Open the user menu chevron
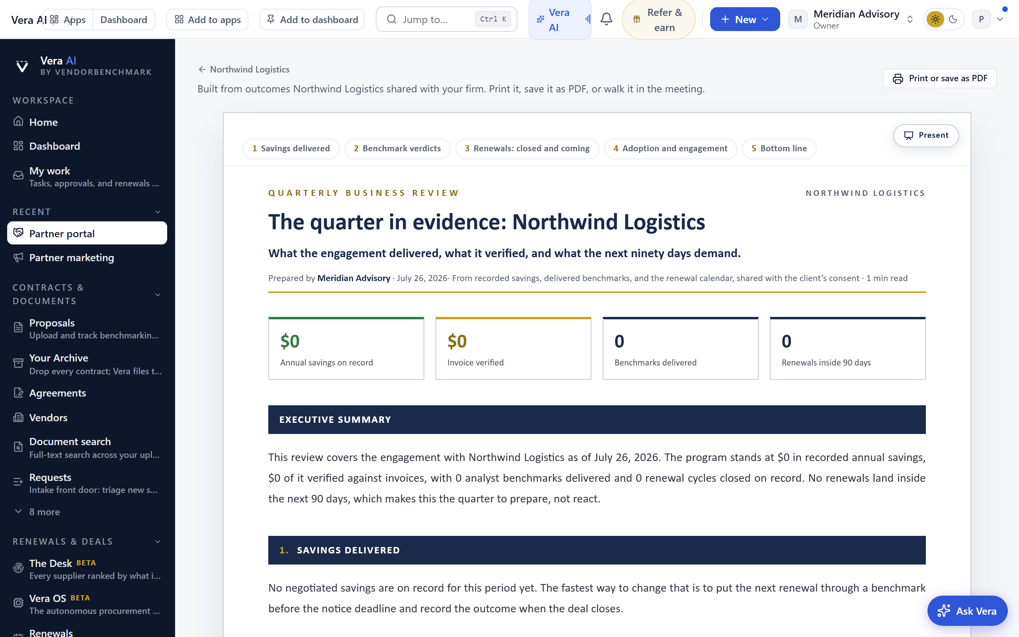1019x637 pixels. click(1000, 20)
